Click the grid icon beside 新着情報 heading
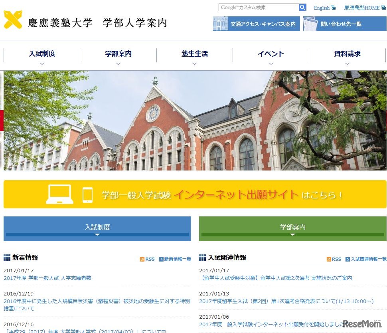 [x=7, y=258]
